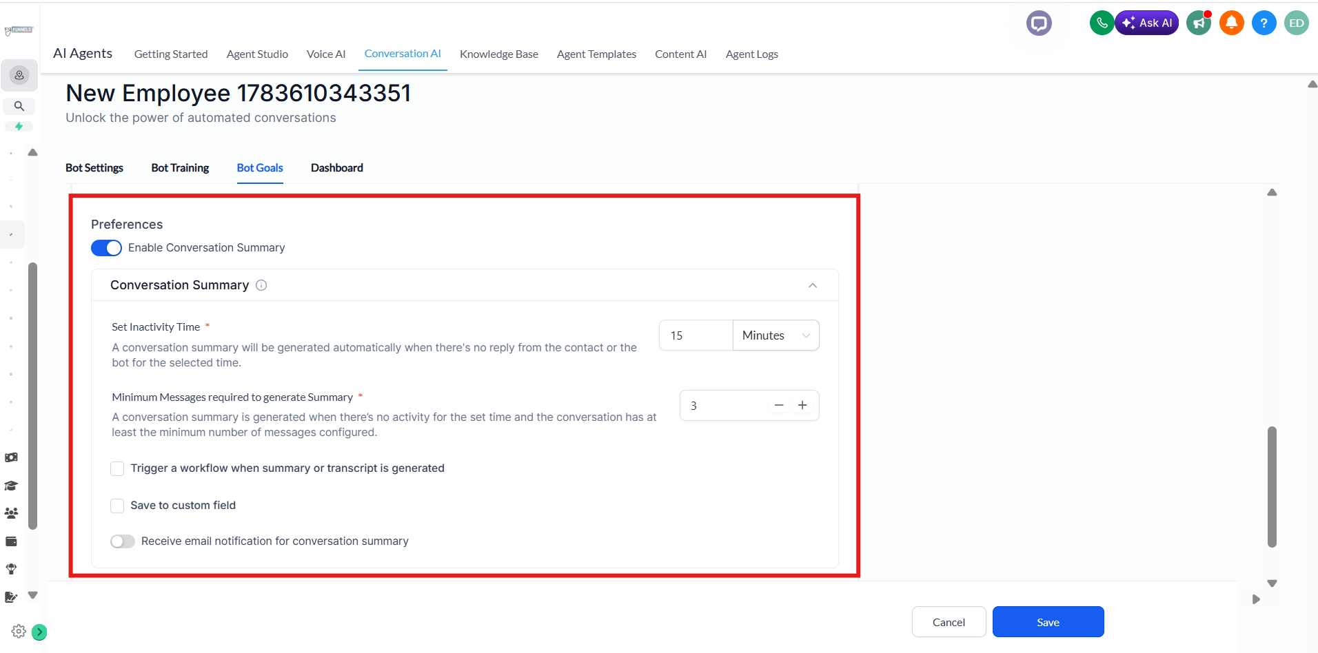The image size is (1318, 653).
Task: Click the Set Inactivity Time label
Action: tap(156, 327)
